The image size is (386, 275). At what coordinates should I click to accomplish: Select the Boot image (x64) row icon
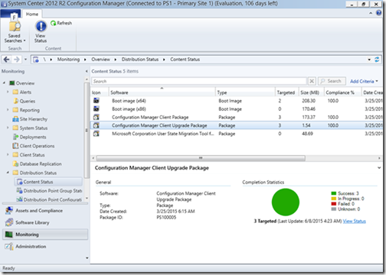96,101
